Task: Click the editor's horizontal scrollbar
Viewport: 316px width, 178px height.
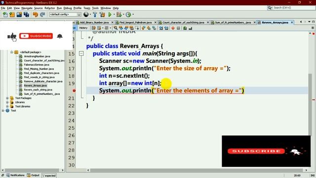Action: (x=197, y=170)
